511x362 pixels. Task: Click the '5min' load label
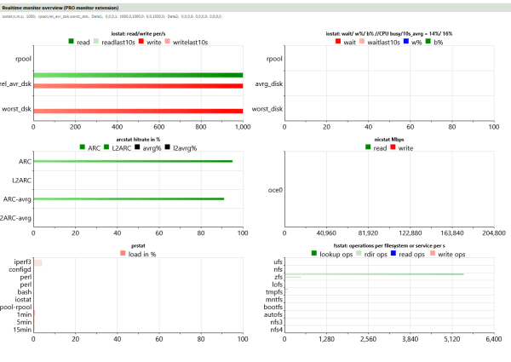24,322
